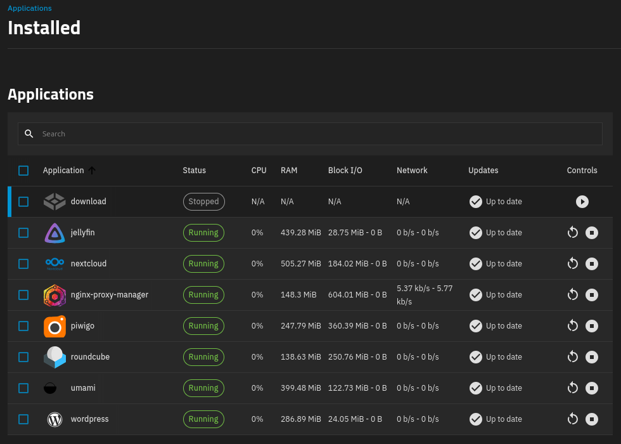Stop the jellyfin app

pyautogui.click(x=591, y=232)
